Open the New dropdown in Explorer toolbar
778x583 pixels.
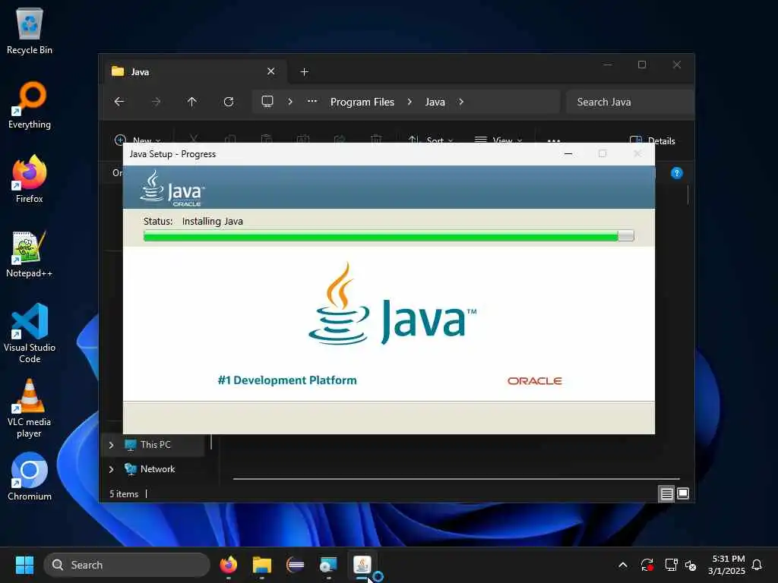pyautogui.click(x=138, y=140)
